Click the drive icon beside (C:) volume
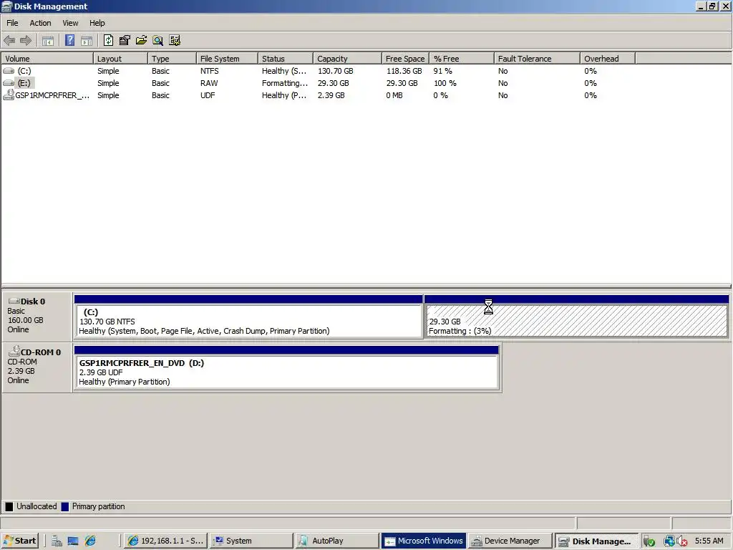Image resolution: width=733 pixels, height=550 pixels. pyautogui.click(x=9, y=71)
